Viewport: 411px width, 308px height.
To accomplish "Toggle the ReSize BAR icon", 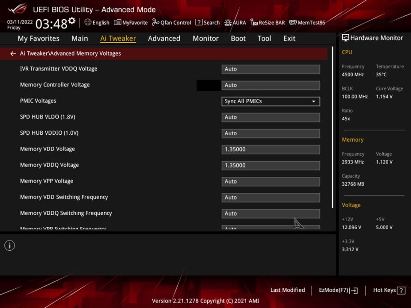I will click(x=254, y=23).
